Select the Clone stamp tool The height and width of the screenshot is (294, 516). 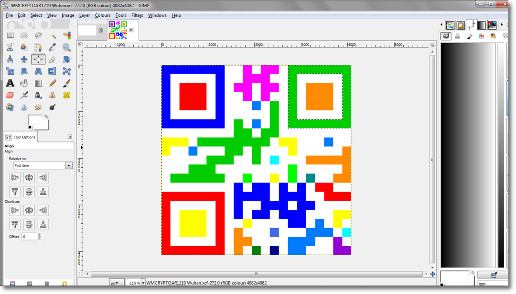(53, 95)
